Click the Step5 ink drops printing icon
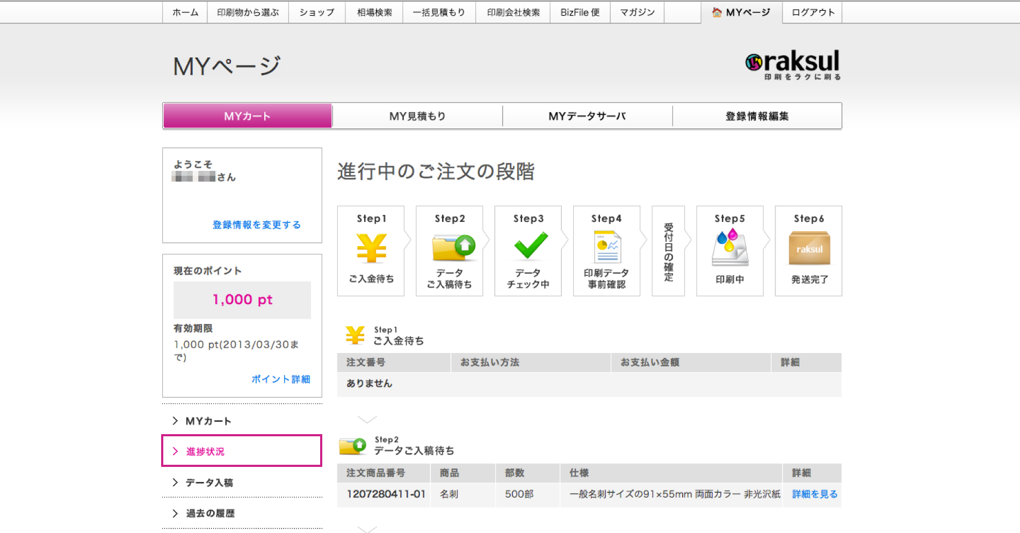The width and height of the screenshot is (1020, 533). coord(729,248)
